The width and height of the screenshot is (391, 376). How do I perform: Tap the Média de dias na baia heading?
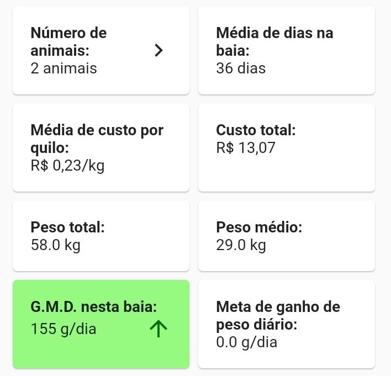(274, 41)
